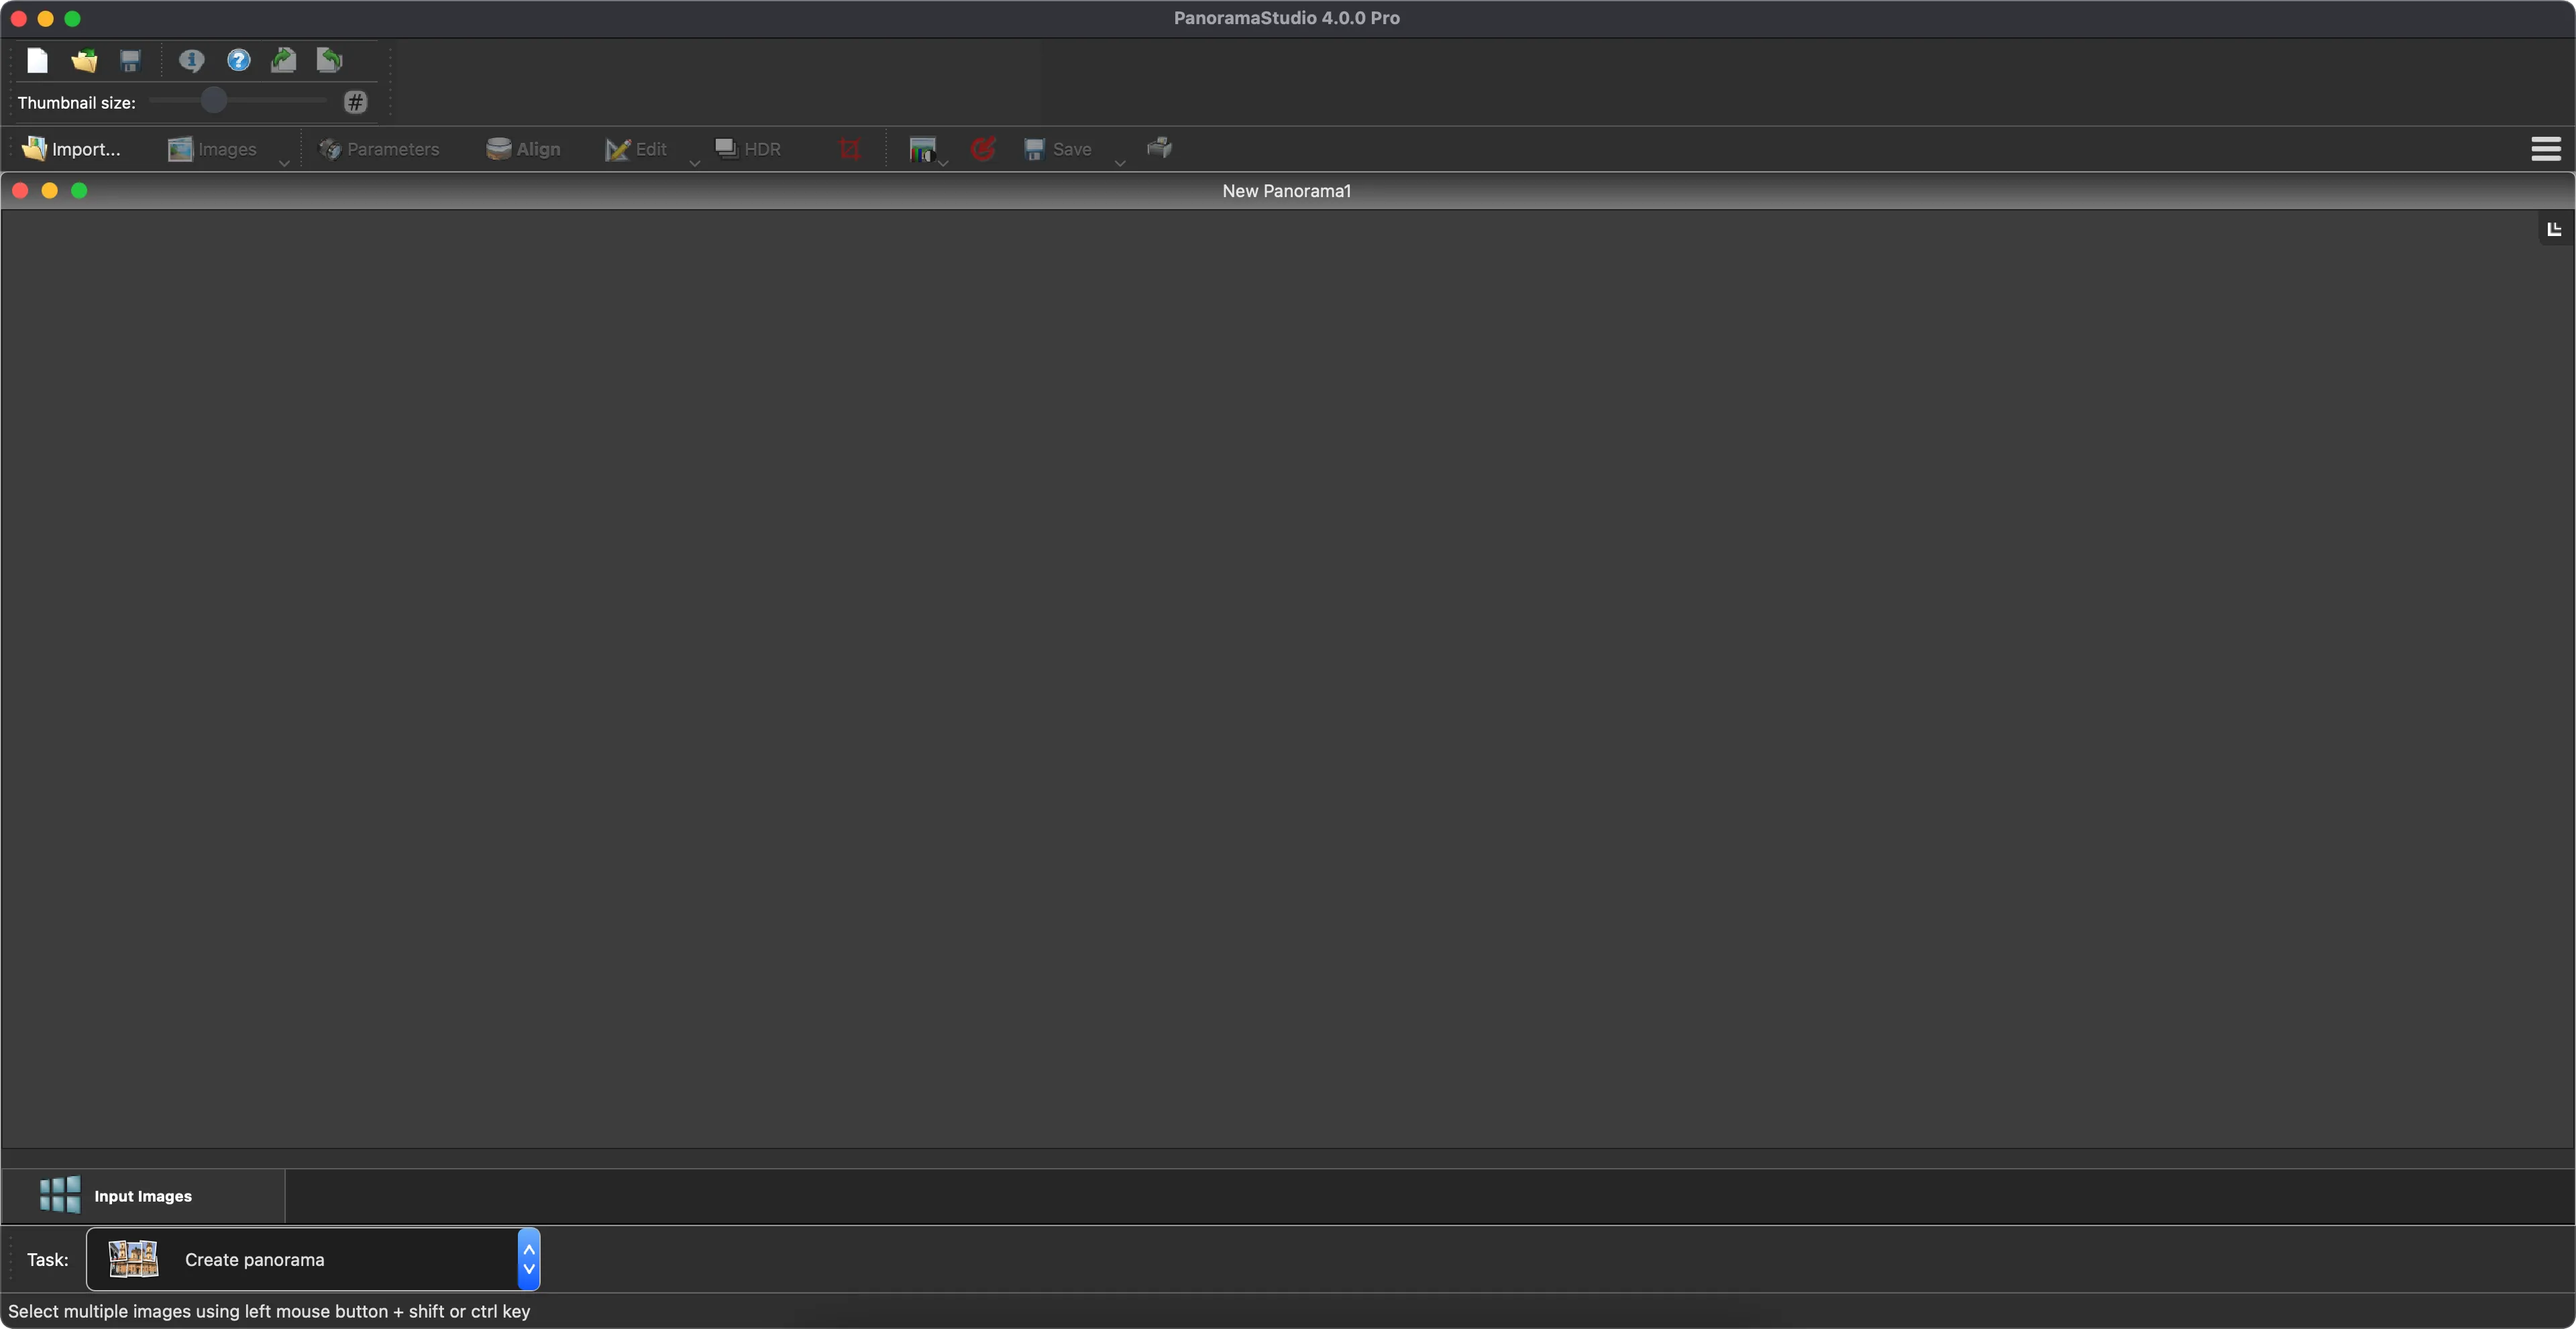Switch to the Input Images tab
The image size is (2576, 1329).
click(142, 1196)
